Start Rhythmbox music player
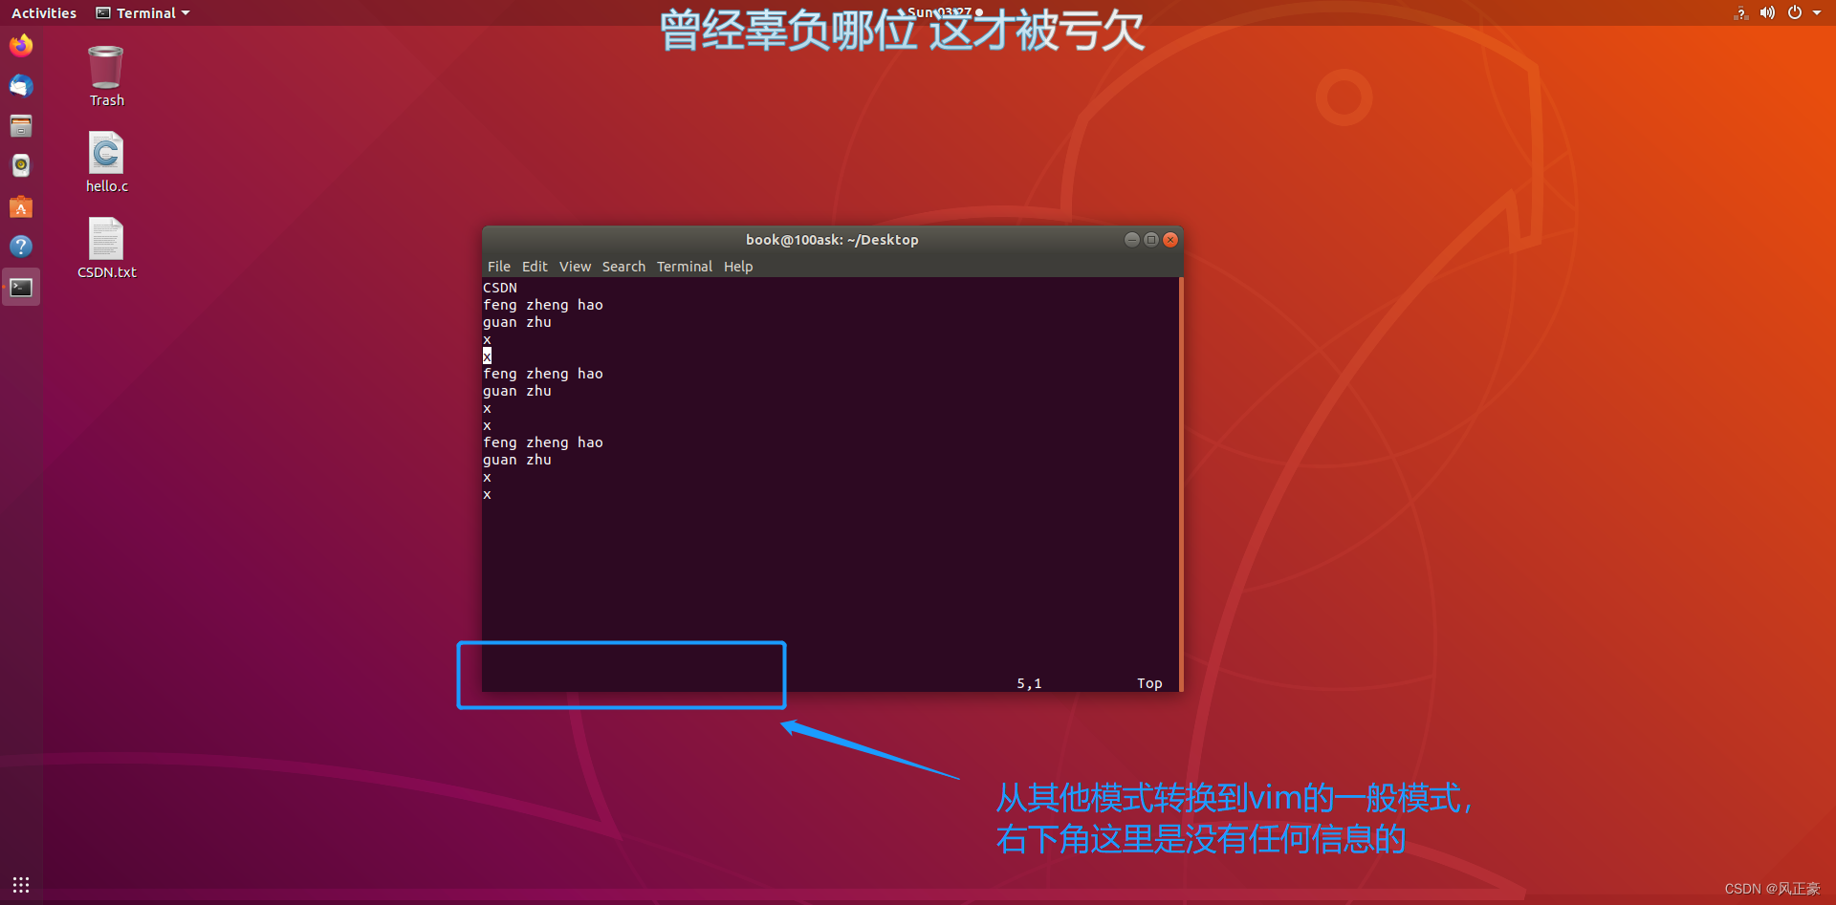 point(20,165)
